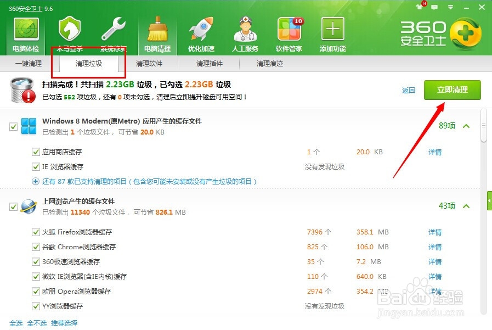Switch to 清理软件 tab
Viewport: 492px width, 330px height.
149,64
